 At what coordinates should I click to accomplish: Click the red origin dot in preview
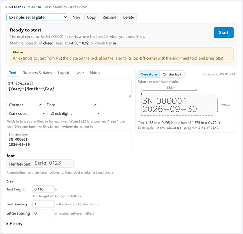coord(141,94)
